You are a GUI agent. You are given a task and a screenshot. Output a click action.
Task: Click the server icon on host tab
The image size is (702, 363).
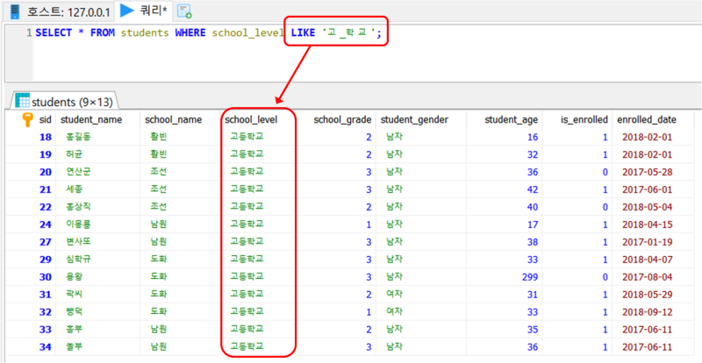pyautogui.click(x=15, y=11)
